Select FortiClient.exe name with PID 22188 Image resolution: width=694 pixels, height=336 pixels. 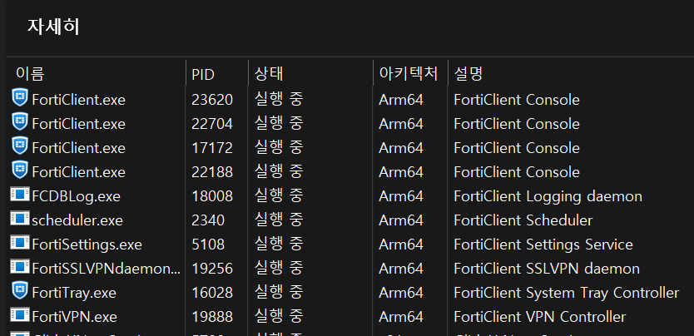point(79,172)
